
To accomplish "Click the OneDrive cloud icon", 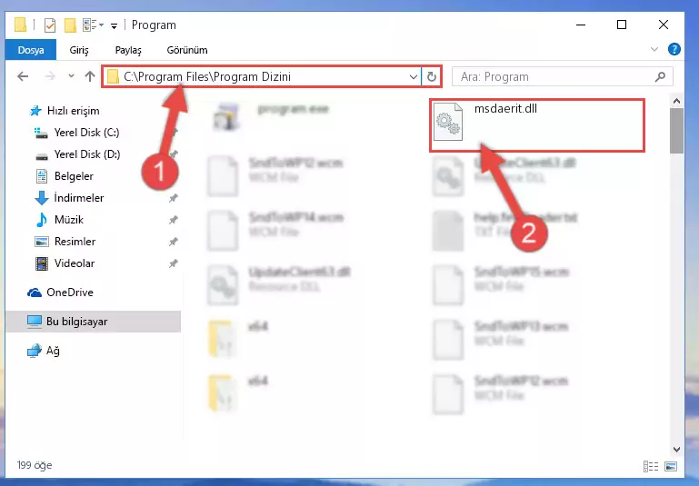I will point(35,293).
